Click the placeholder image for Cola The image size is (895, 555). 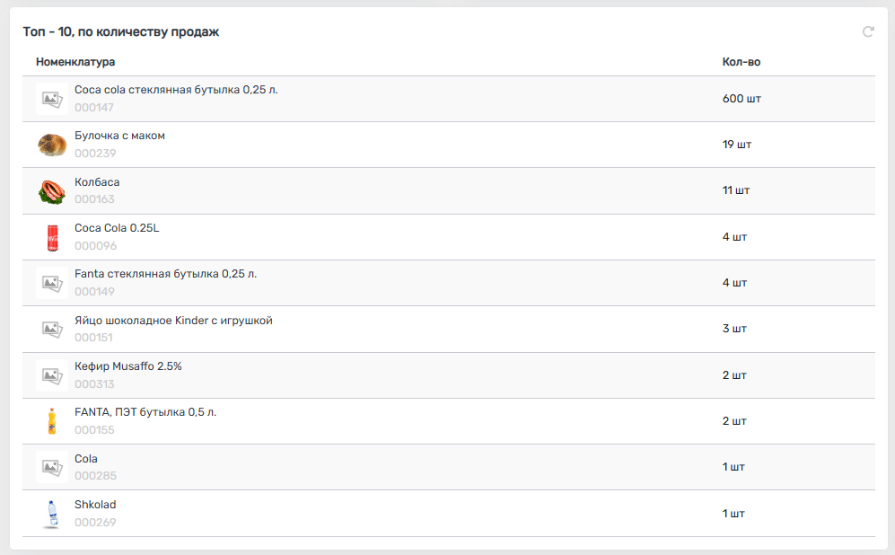[51, 467]
